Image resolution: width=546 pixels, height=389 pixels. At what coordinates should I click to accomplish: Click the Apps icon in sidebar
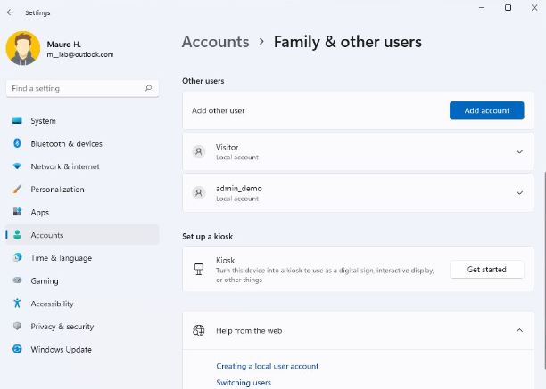click(x=17, y=212)
